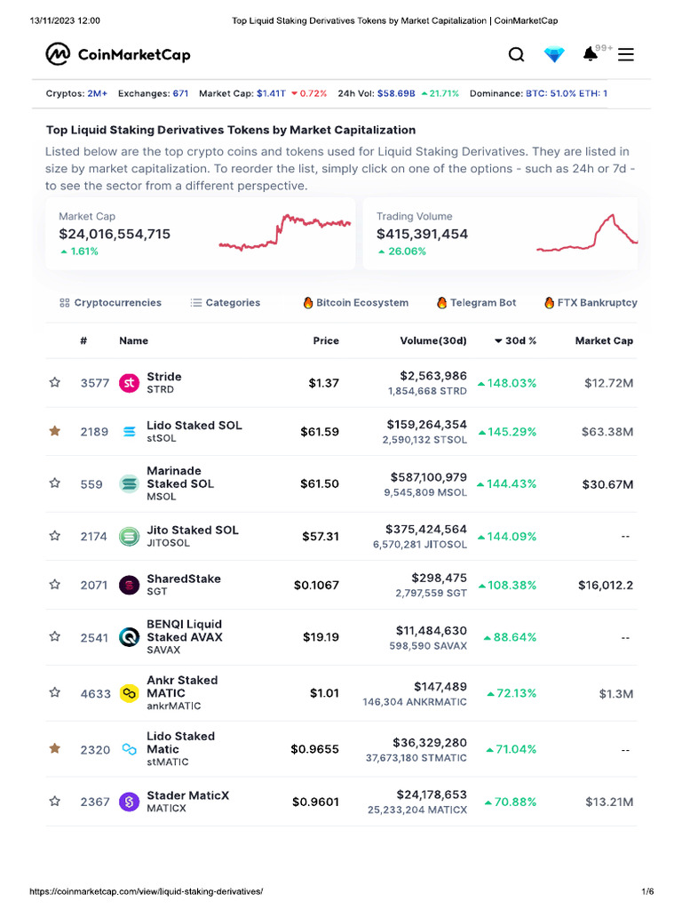Sort by the 30d % column
Screen dimensions: 682x910
(x=515, y=341)
